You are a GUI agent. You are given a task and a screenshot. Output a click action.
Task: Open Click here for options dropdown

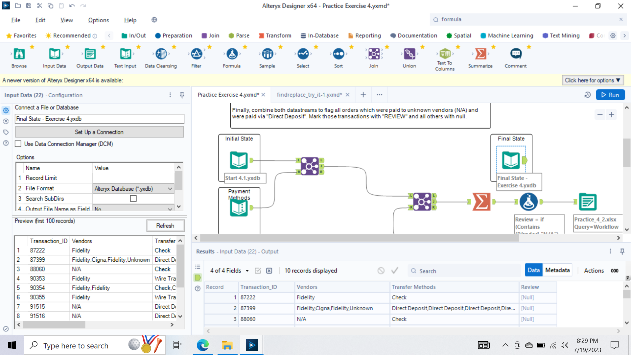(x=593, y=81)
